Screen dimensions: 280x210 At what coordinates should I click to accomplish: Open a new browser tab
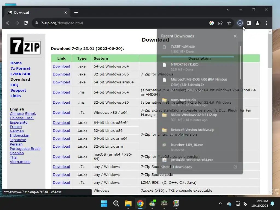[x=76, y=13]
